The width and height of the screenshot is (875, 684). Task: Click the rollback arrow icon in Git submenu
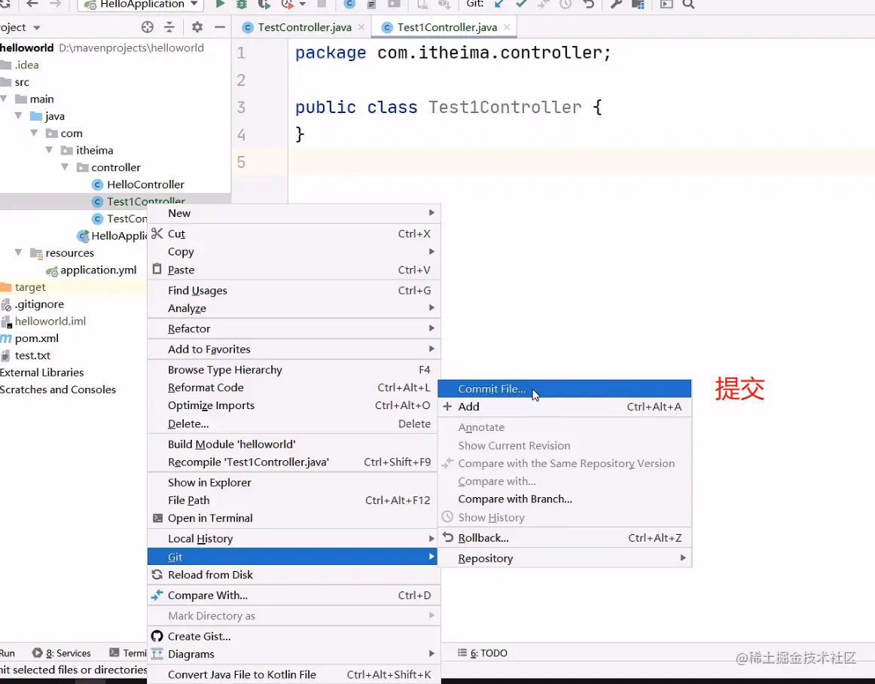pos(447,537)
